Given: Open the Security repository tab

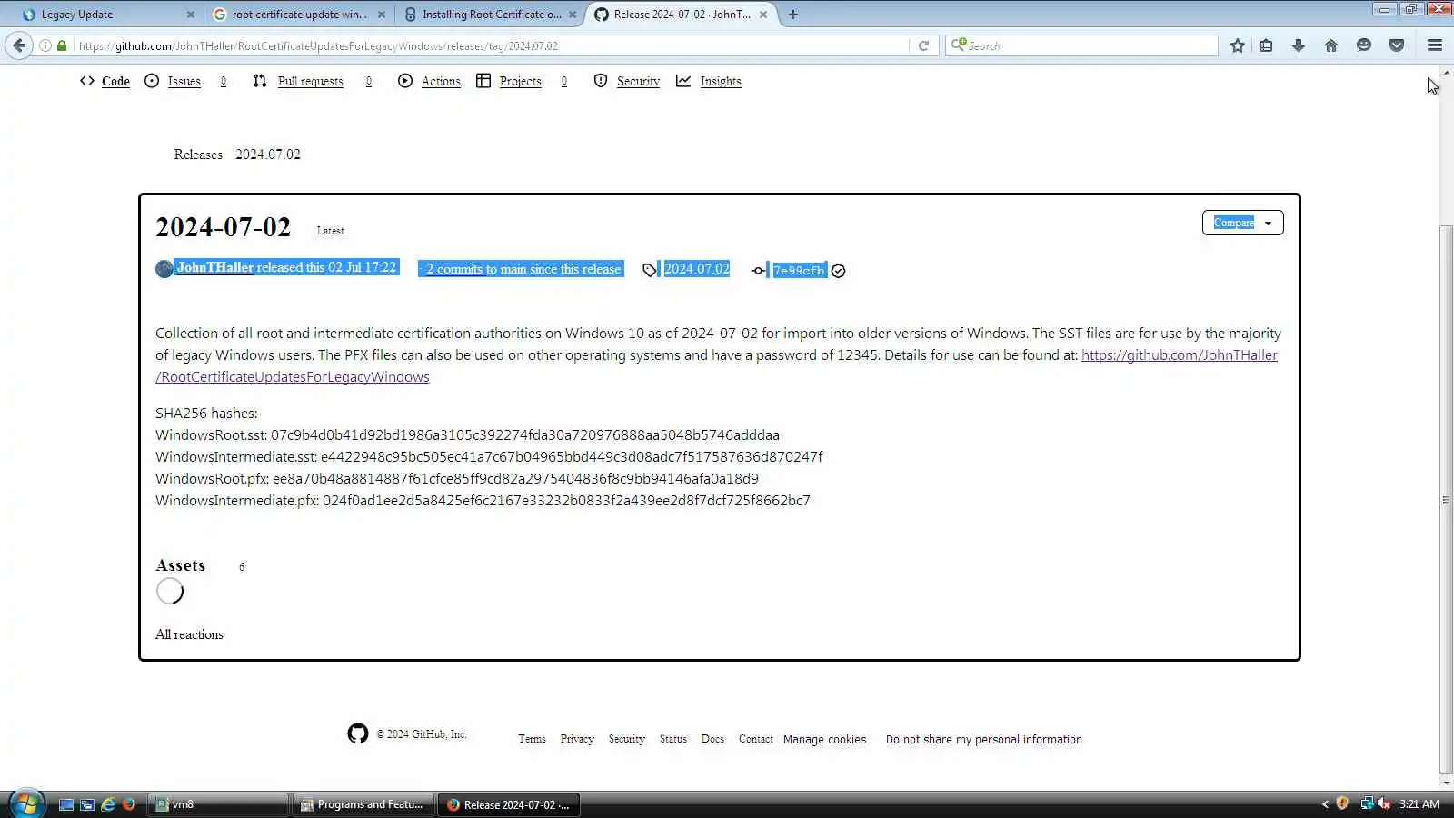Looking at the screenshot, I should click(626, 81).
